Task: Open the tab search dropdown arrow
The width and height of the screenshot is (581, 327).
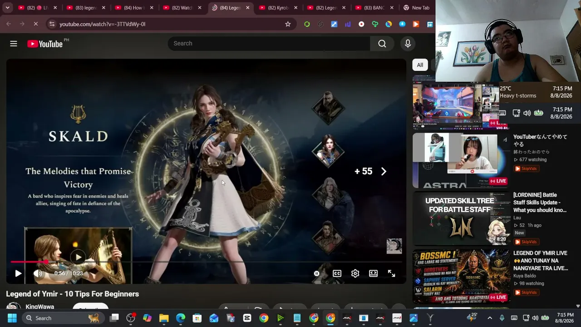Action: click(7, 8)
